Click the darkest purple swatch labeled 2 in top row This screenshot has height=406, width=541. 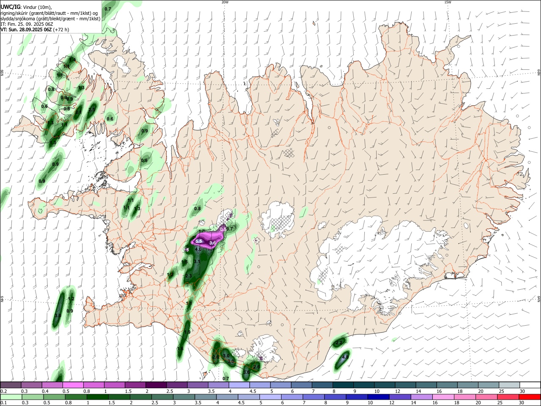[156, 385]
